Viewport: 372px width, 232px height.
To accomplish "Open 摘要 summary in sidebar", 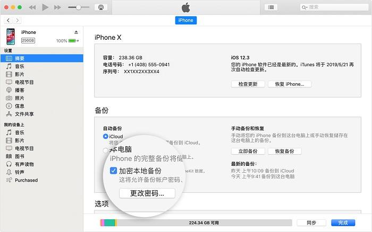I will (42, 58).
